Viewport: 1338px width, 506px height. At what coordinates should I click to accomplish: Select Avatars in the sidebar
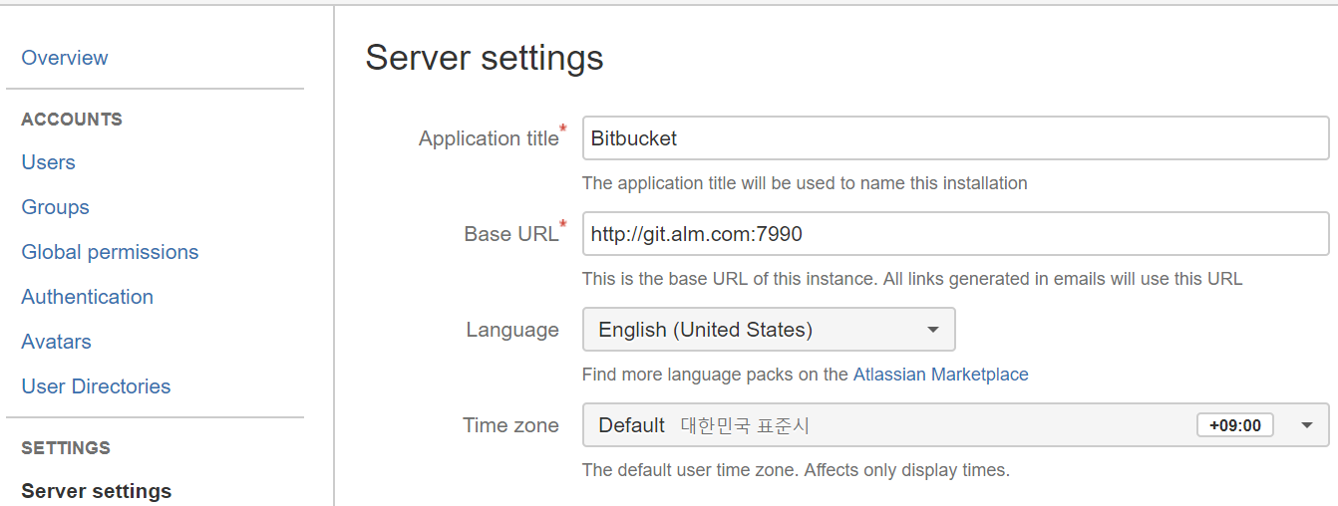(56, 342)
